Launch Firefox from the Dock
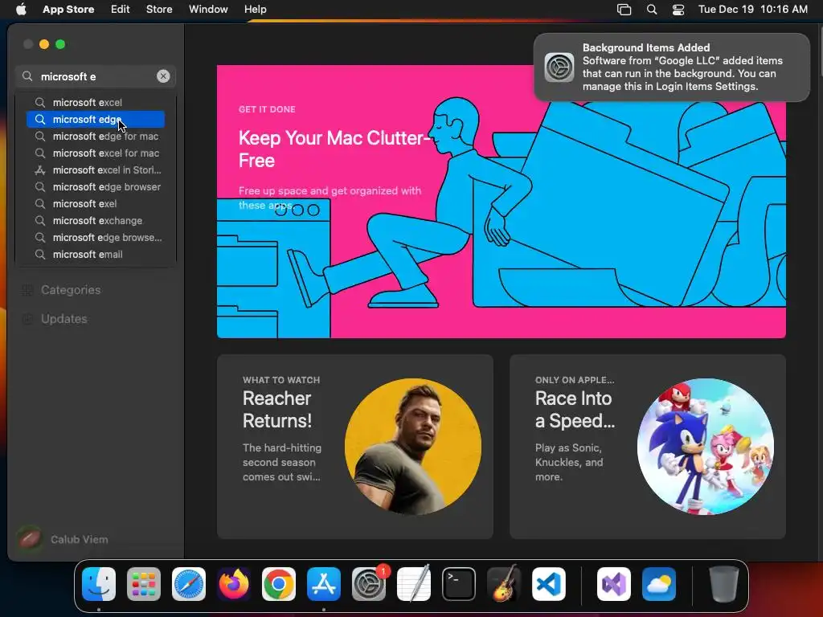 tap(234, 584)
